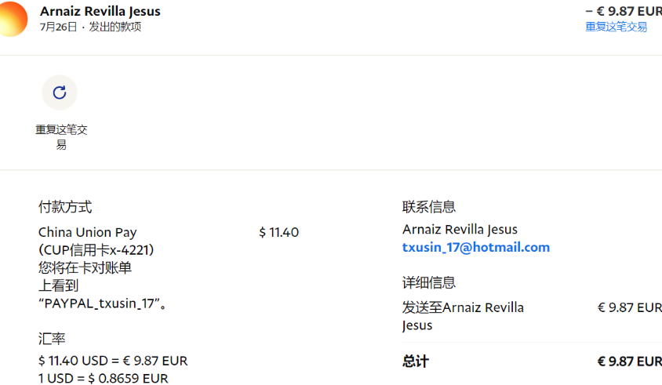Click the $ 11.40 payment amount
The image size is (662, 385).
(278, 232)
